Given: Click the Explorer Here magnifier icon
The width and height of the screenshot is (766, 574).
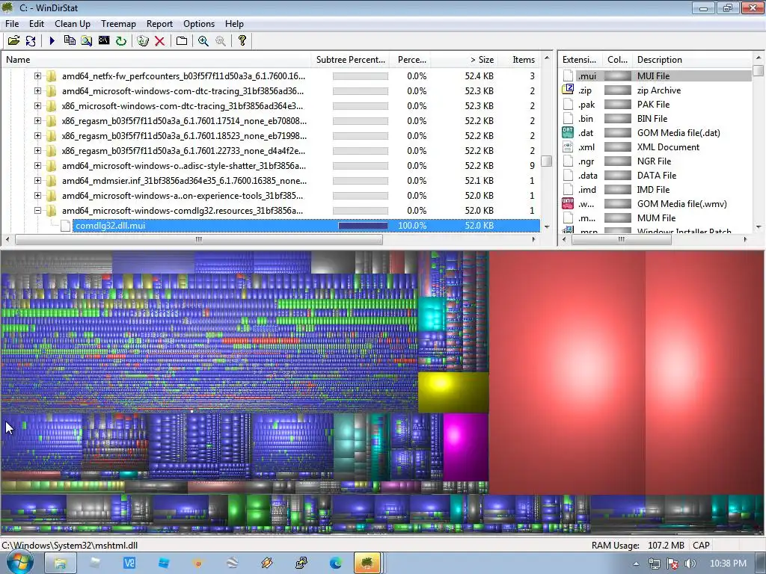Looking at the screenshot, I should click(x=87, y=40).
